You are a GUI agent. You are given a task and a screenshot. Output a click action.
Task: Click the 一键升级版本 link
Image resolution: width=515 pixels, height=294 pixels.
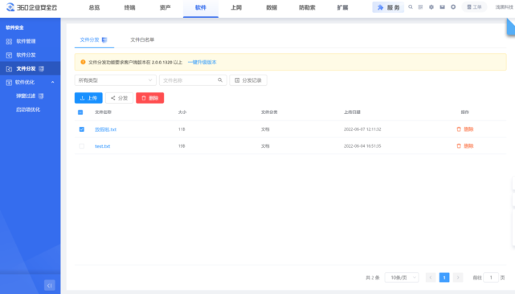click(x=202, y=62)
